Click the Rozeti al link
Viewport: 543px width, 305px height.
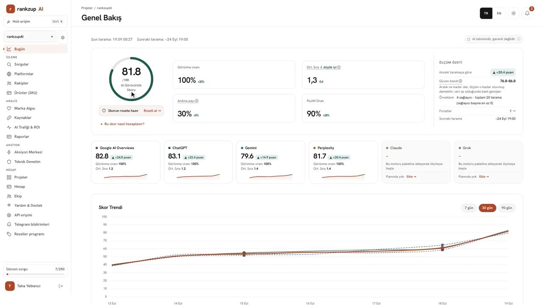pos(152,111)
